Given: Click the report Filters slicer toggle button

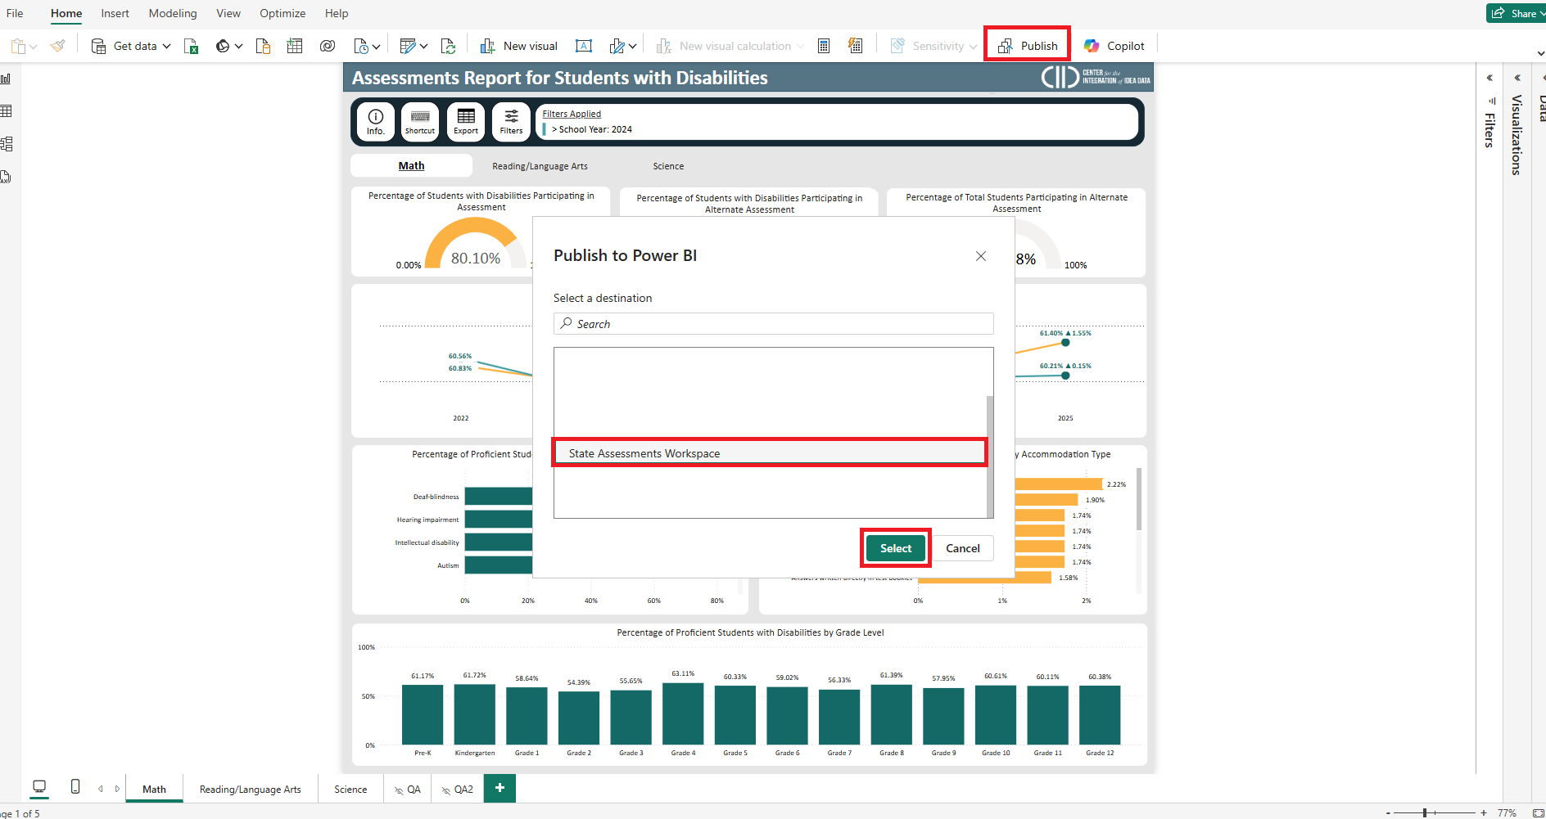Looking at the screenshot, I should (511, 122).
